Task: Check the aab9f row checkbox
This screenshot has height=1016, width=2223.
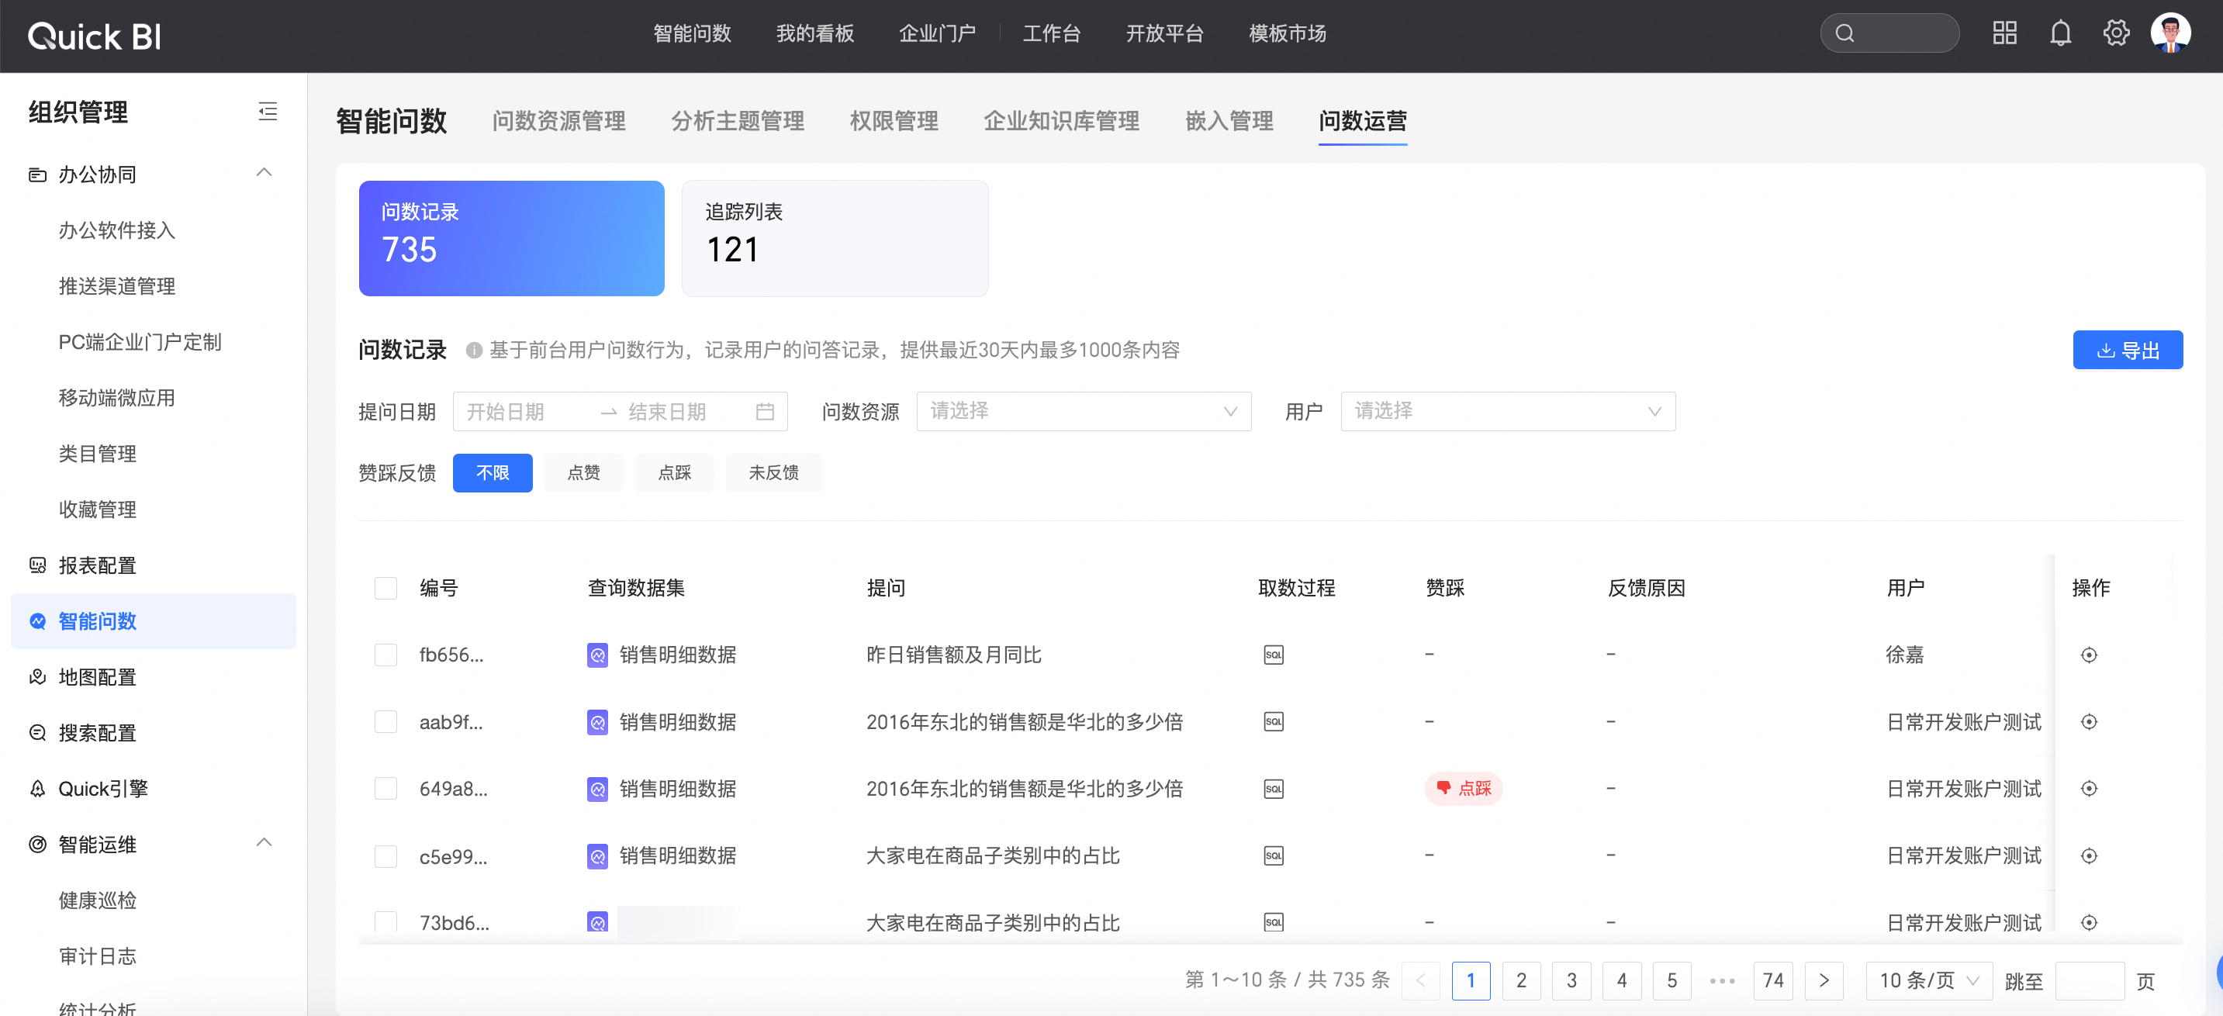Action: (385, 721)
